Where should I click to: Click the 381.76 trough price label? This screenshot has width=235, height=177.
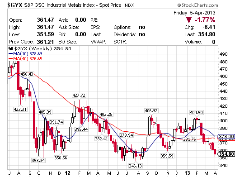tap(189, 139)
